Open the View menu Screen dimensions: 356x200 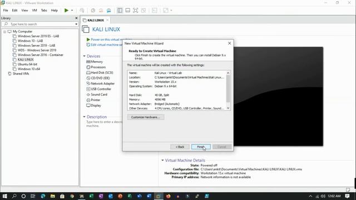pos(24,11)
